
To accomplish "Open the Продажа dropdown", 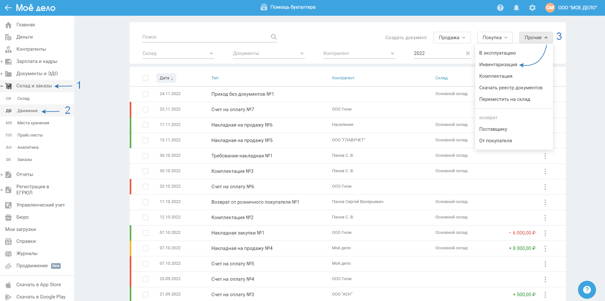I will tap(452, 38).
